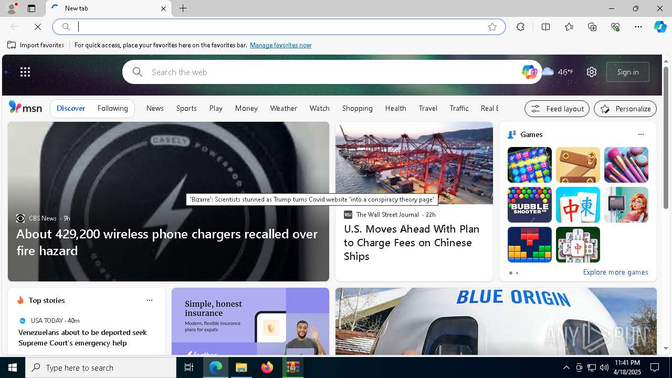The width and height of the screenshot is (672, 378).
Task: Launch Firefox from taskbar
Action: coord(267,367)
